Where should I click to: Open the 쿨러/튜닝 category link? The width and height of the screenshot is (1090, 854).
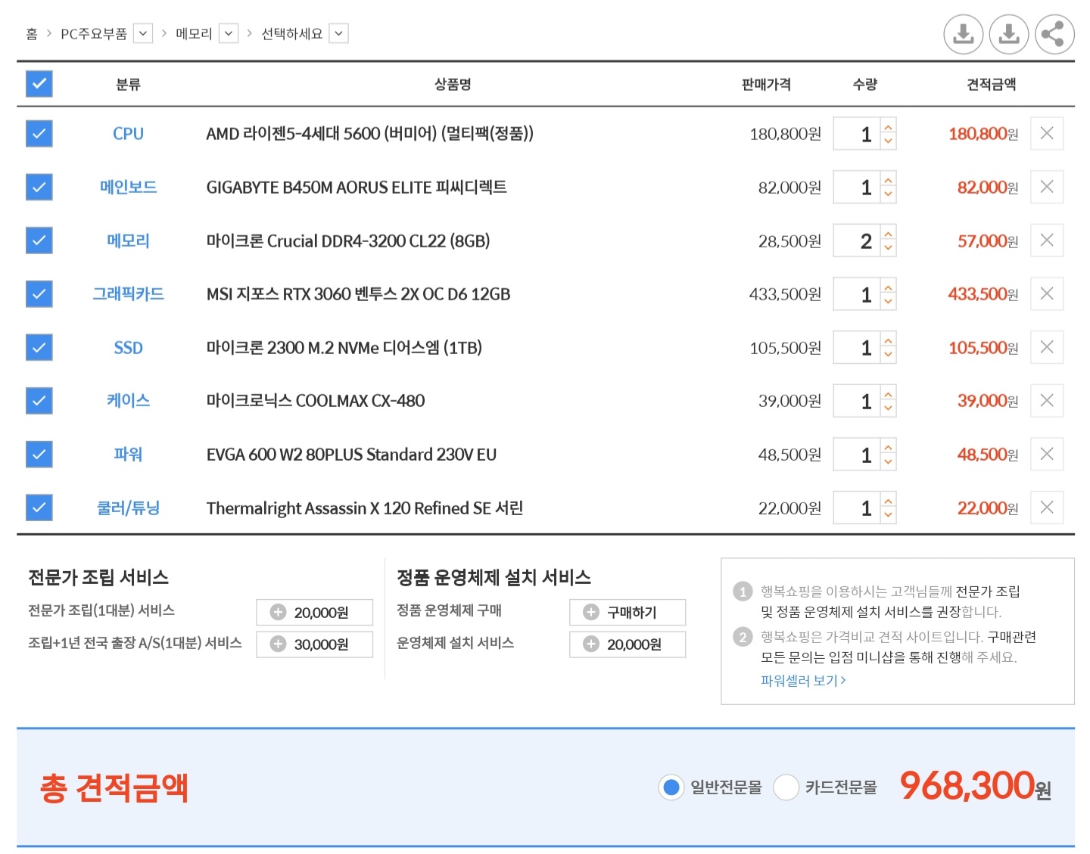[128, 508]
